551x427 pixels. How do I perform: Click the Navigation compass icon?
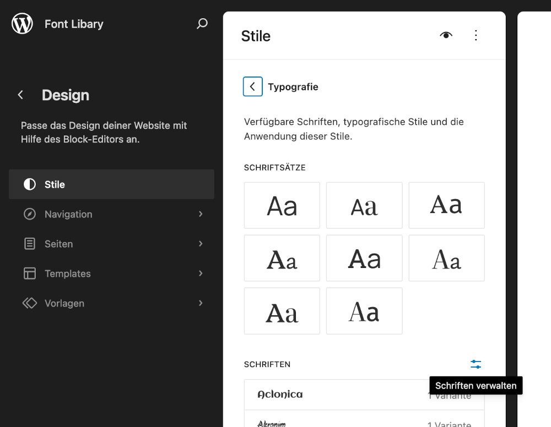[30, 214]
